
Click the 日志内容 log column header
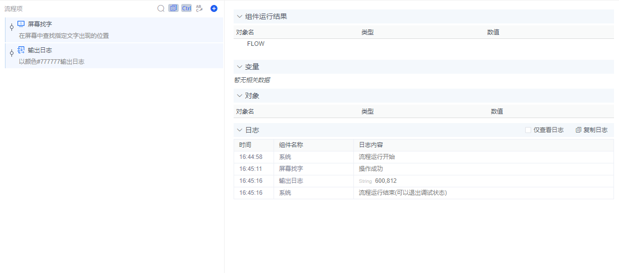pyautogui.click(x=371, y=145)
